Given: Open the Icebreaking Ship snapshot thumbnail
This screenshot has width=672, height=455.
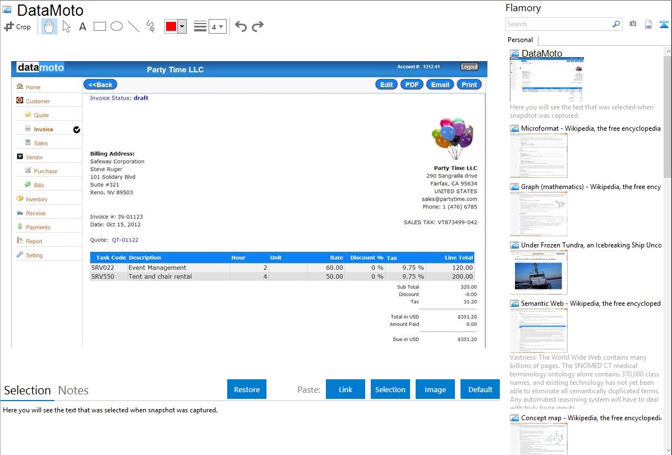Looking at the screenshot, I should 538,272.
